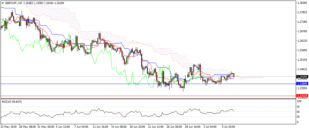Viewport: 309px width, 130px height.
Task: Click the 7 Jun 04:00 time label
Action: coord(82,126)
